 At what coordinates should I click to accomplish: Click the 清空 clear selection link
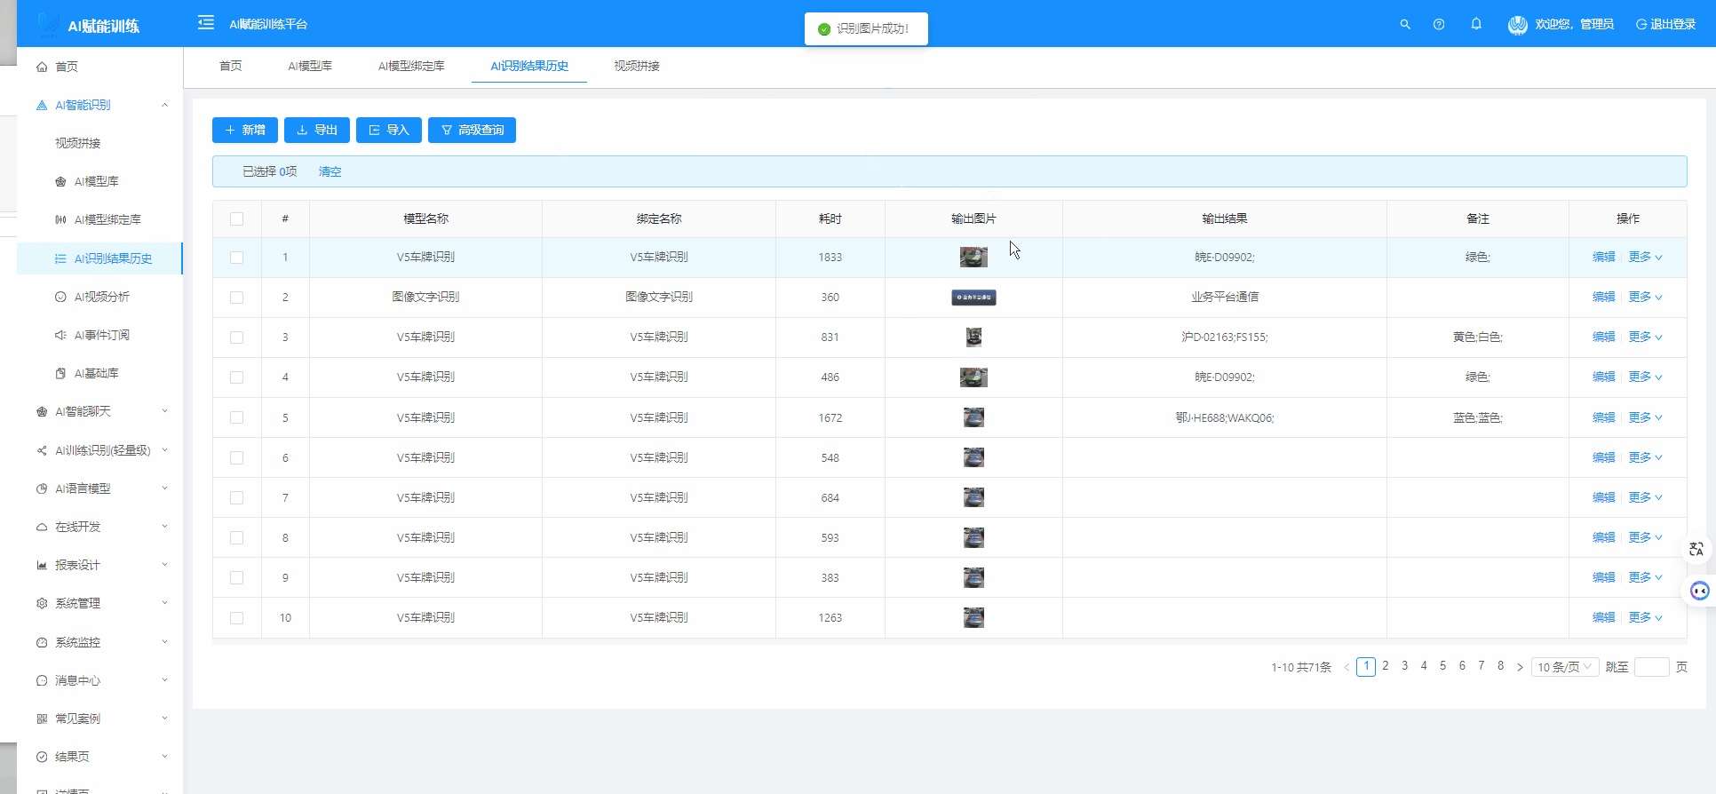330,171
